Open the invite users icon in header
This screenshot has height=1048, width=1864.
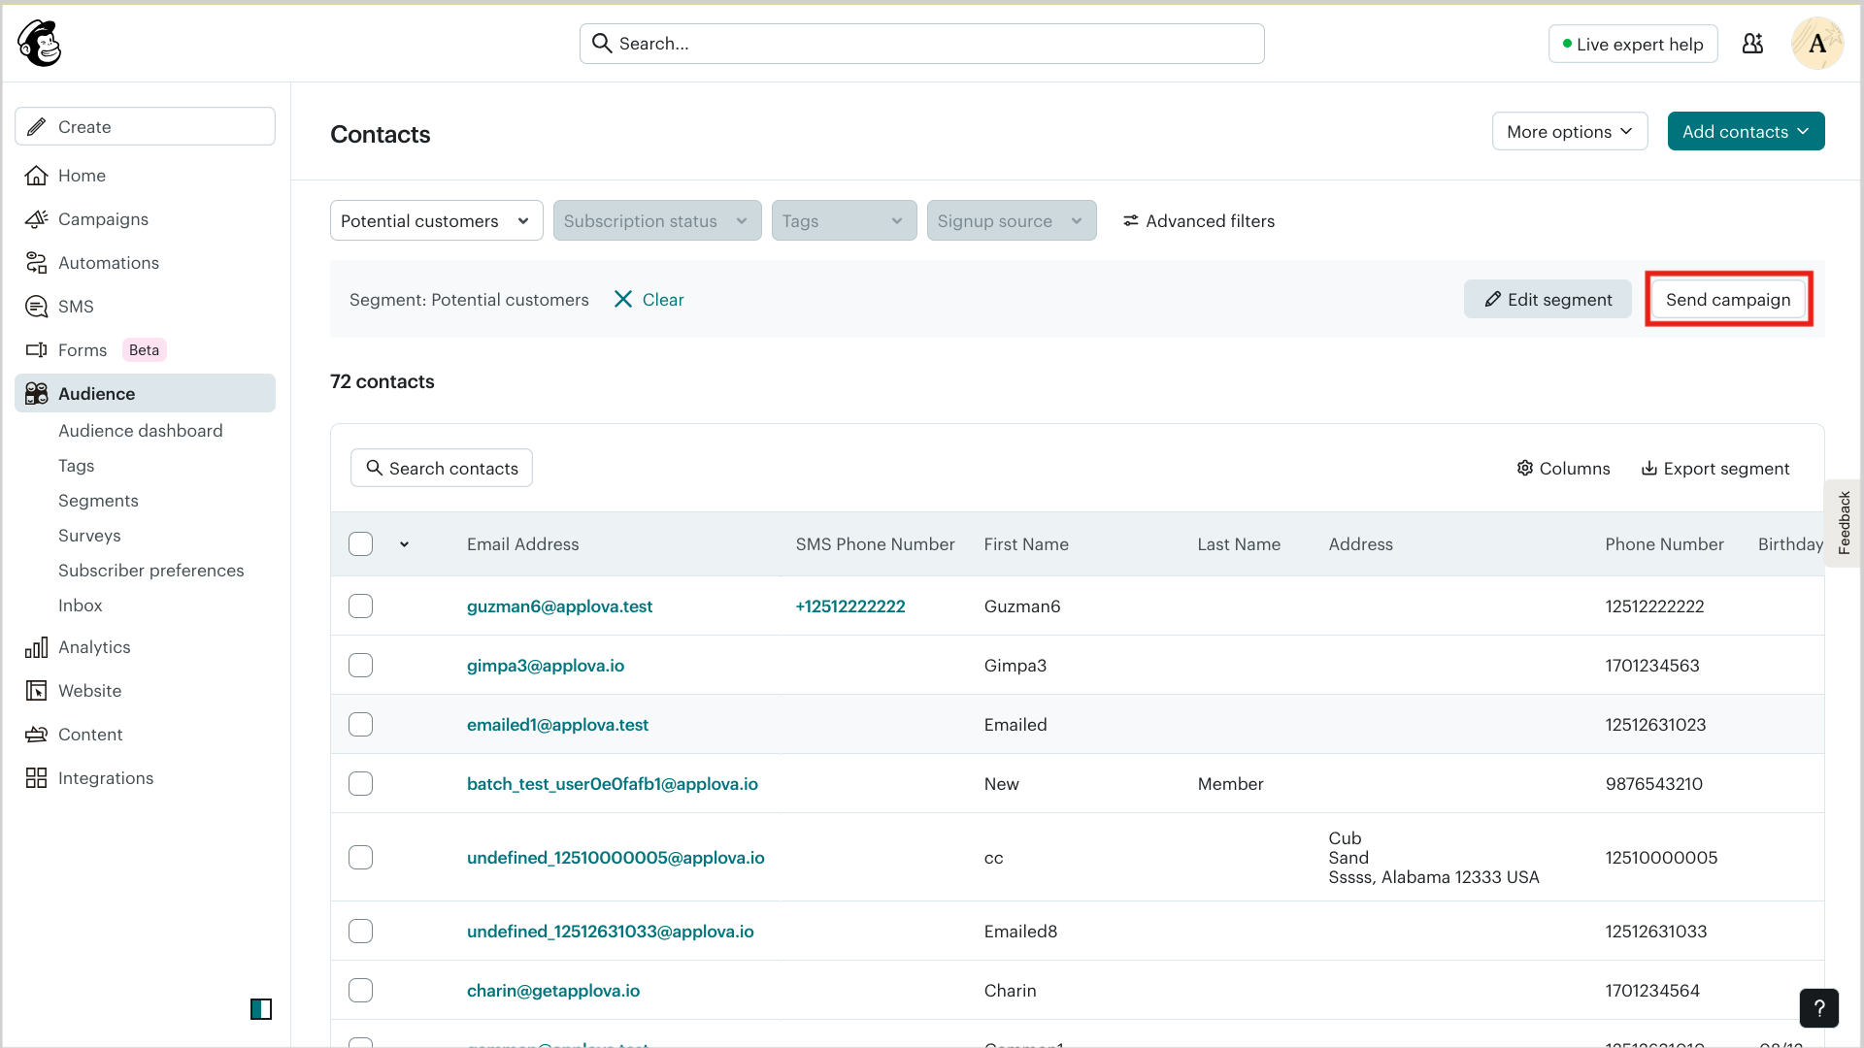pos(1752,44)
